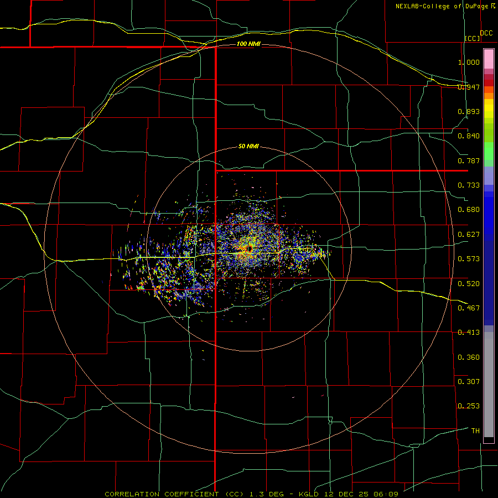Click the 50 NMI range ring label

[248, 147]
